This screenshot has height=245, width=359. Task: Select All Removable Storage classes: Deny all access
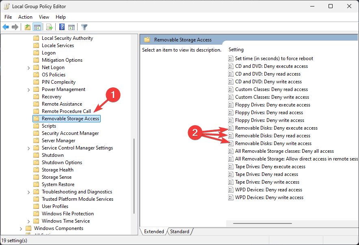coord(284,151)
